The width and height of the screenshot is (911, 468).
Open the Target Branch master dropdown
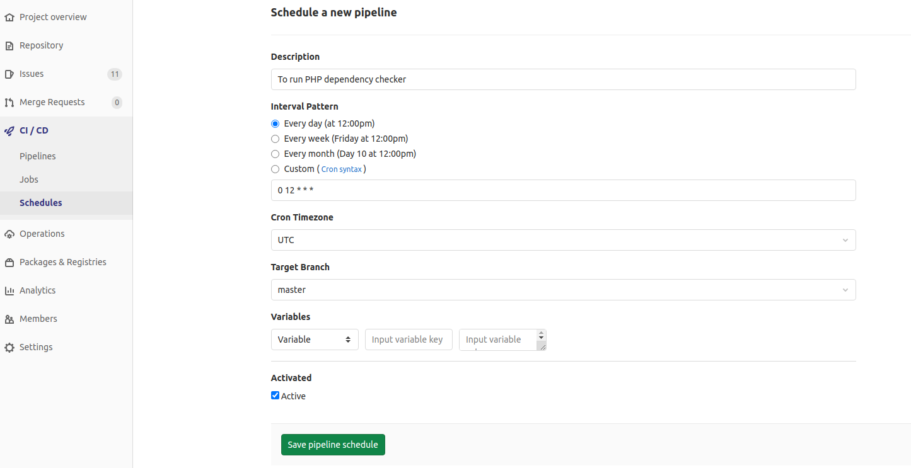pos(563,290)
